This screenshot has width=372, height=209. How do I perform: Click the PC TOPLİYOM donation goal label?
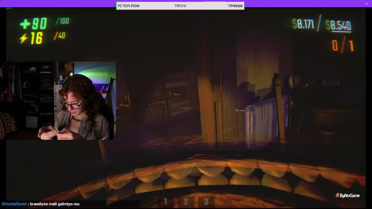(128, 6)
